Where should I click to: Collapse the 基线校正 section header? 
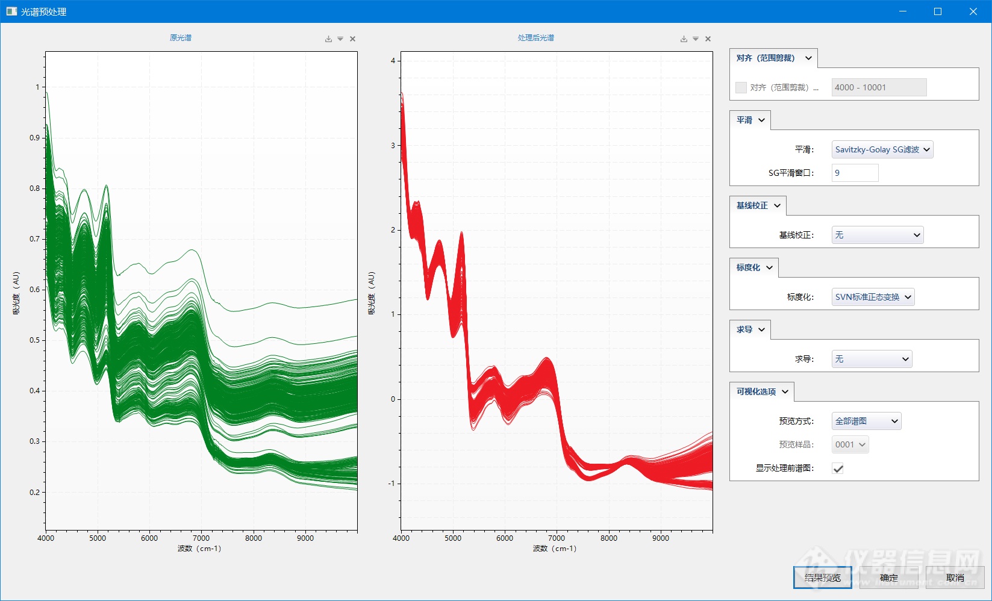(x=758, y=205)
